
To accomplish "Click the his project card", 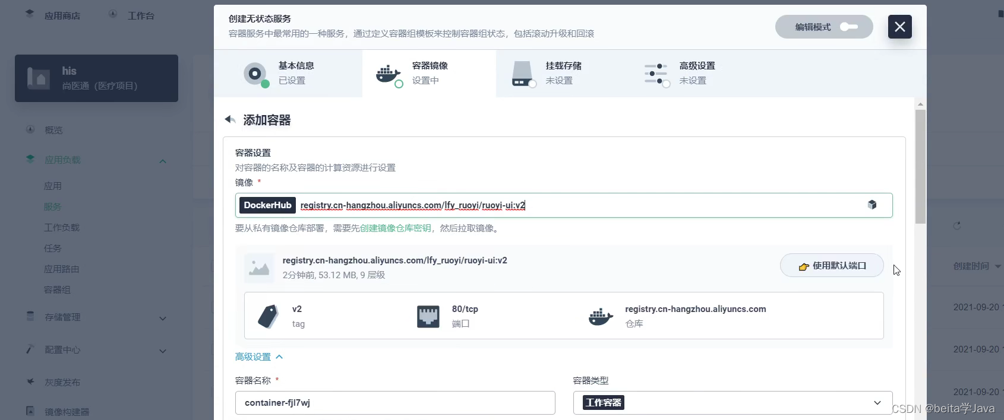I will tap(96, 78).
